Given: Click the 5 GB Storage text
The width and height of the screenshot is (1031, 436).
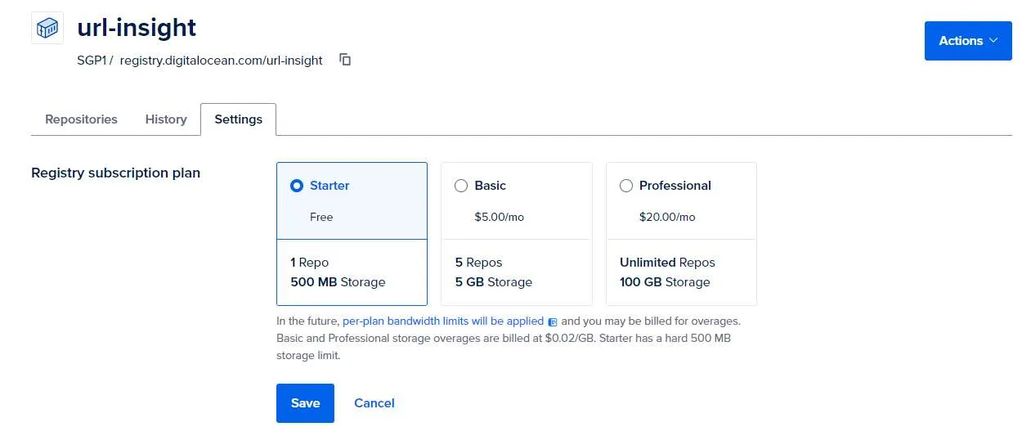Looking at the screenshot, I should pyautogui.click(x=494, y=282).
